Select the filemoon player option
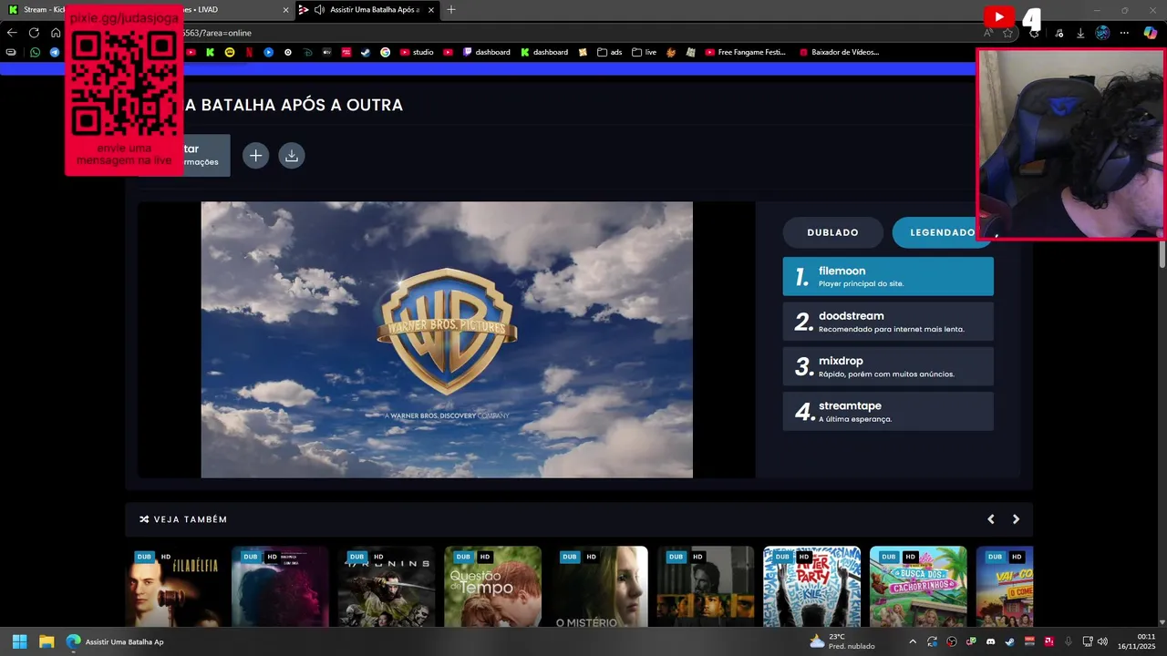The width and height of the screenshot is (1167, 656). [888, 276]
